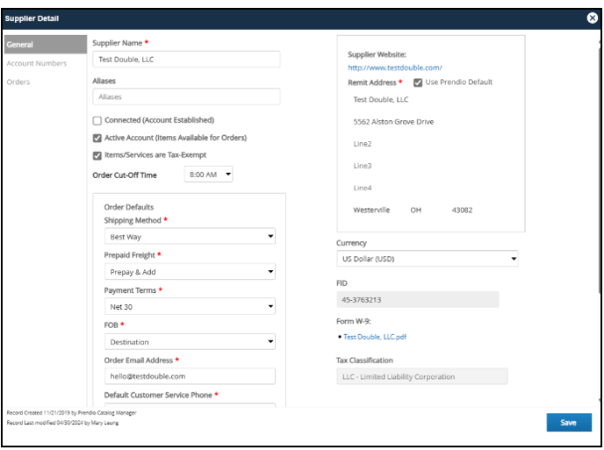Focus the Aliases text field

pyautogui.click(x=185, y=97)
